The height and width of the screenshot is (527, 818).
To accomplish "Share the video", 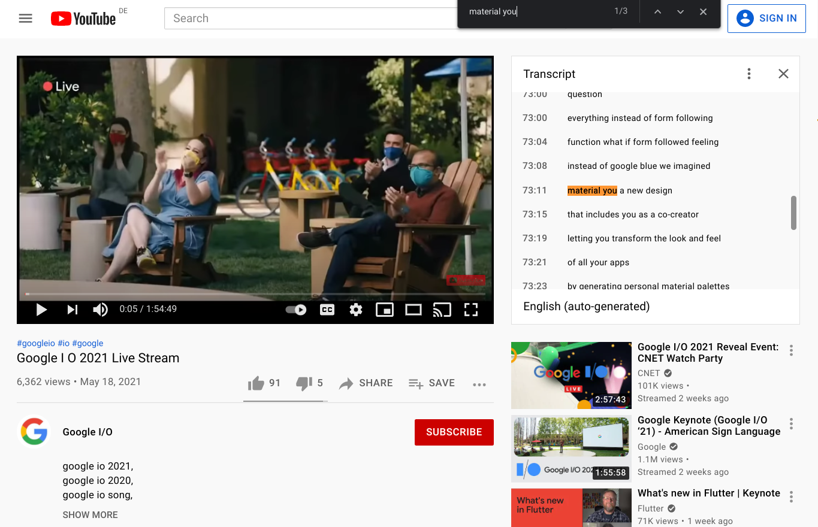I will click(366, 383).
